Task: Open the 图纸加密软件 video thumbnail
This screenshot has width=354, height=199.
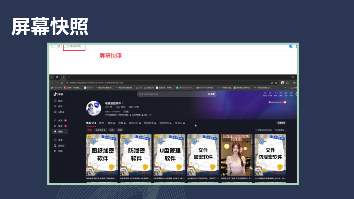Action: click(102, 155)
